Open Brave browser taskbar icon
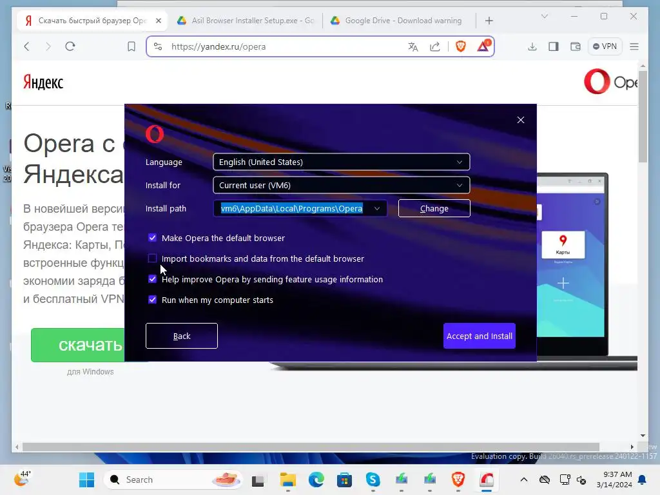 [458, 480]
